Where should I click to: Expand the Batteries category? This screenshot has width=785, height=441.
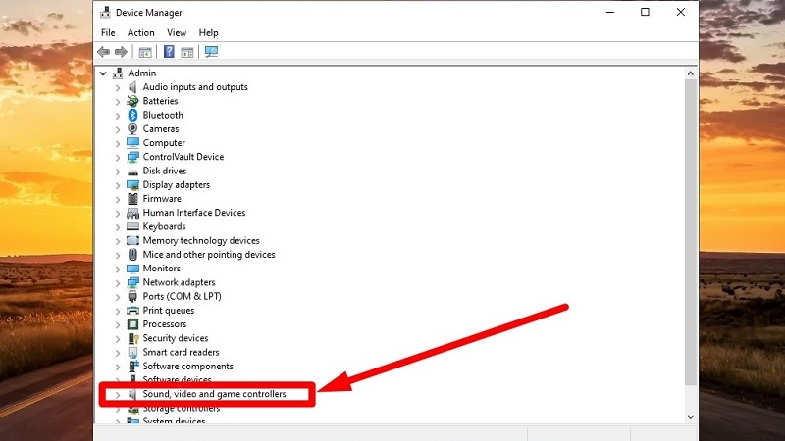(x=118, y=102)
